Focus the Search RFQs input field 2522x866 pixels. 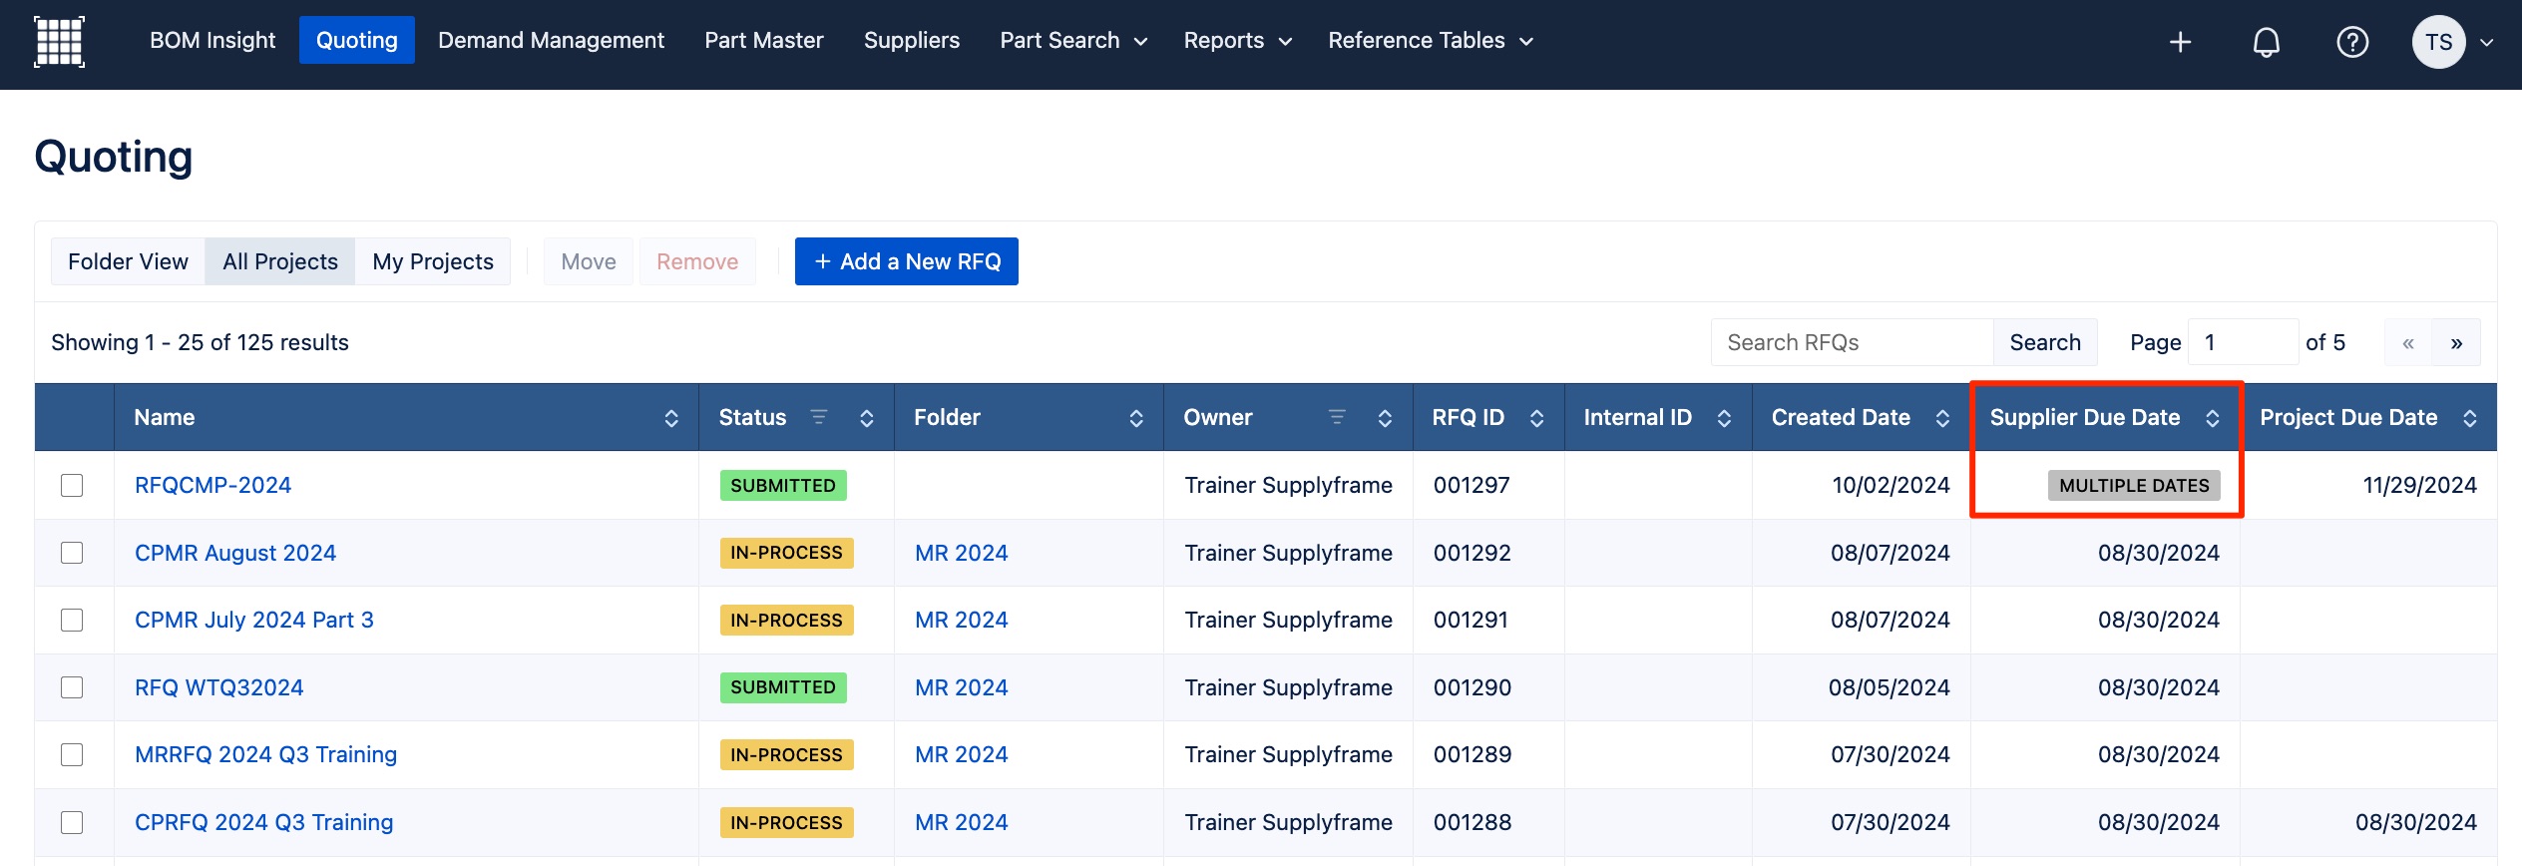pyautogui.click(x=1853, y=343)
